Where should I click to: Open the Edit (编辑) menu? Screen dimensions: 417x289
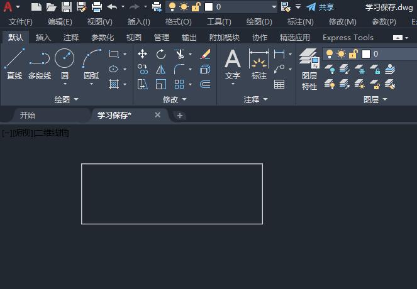[60, 22]
